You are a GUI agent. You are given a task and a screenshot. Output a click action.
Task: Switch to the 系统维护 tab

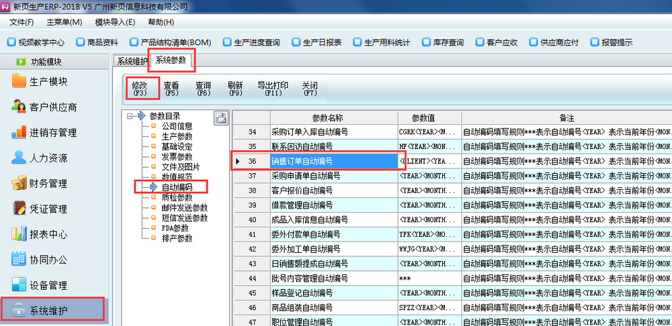click(131, 62)
